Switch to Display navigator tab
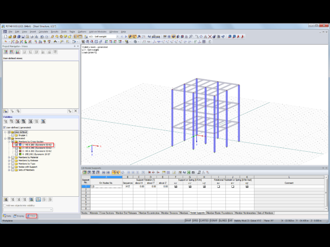 click(19, 216)
